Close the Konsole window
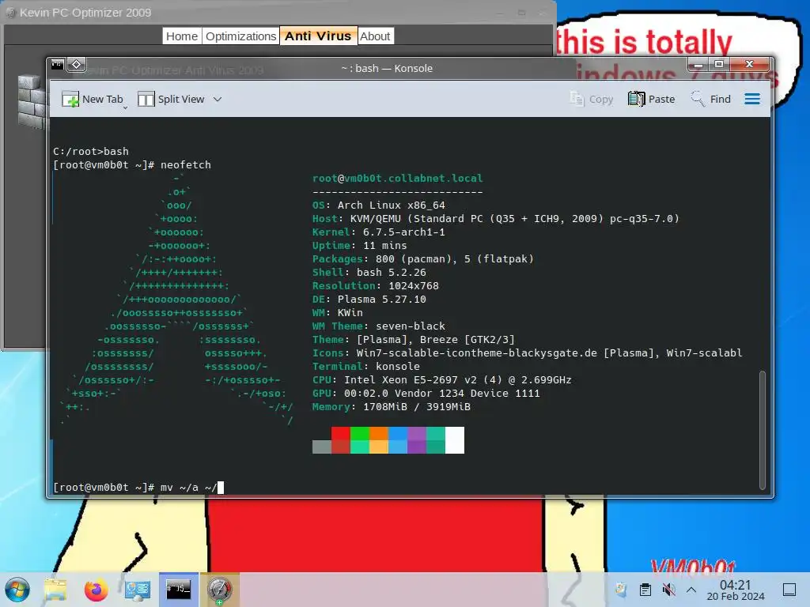Screen dimensions: 810x607 click(x=750, y=65)
